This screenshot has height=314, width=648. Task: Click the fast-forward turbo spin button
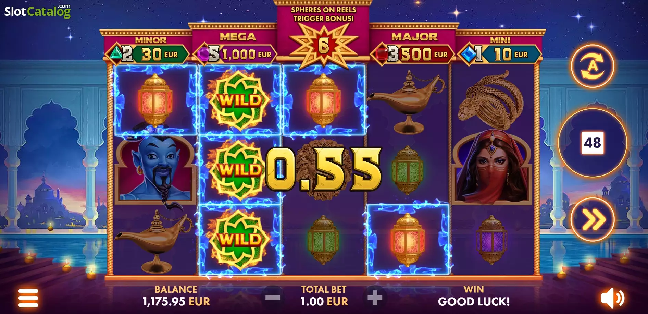pos(593,219)
